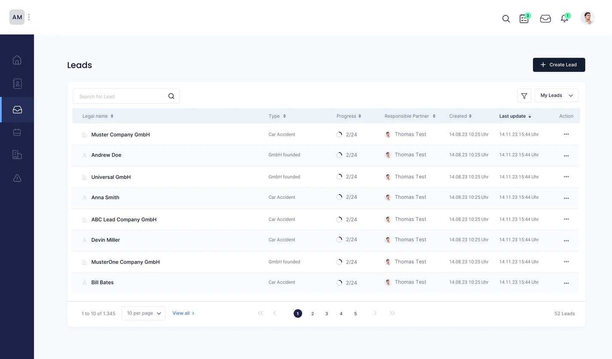Go to page 5
The width and height of the screenshot is (612, 359).
pos(355,313)
